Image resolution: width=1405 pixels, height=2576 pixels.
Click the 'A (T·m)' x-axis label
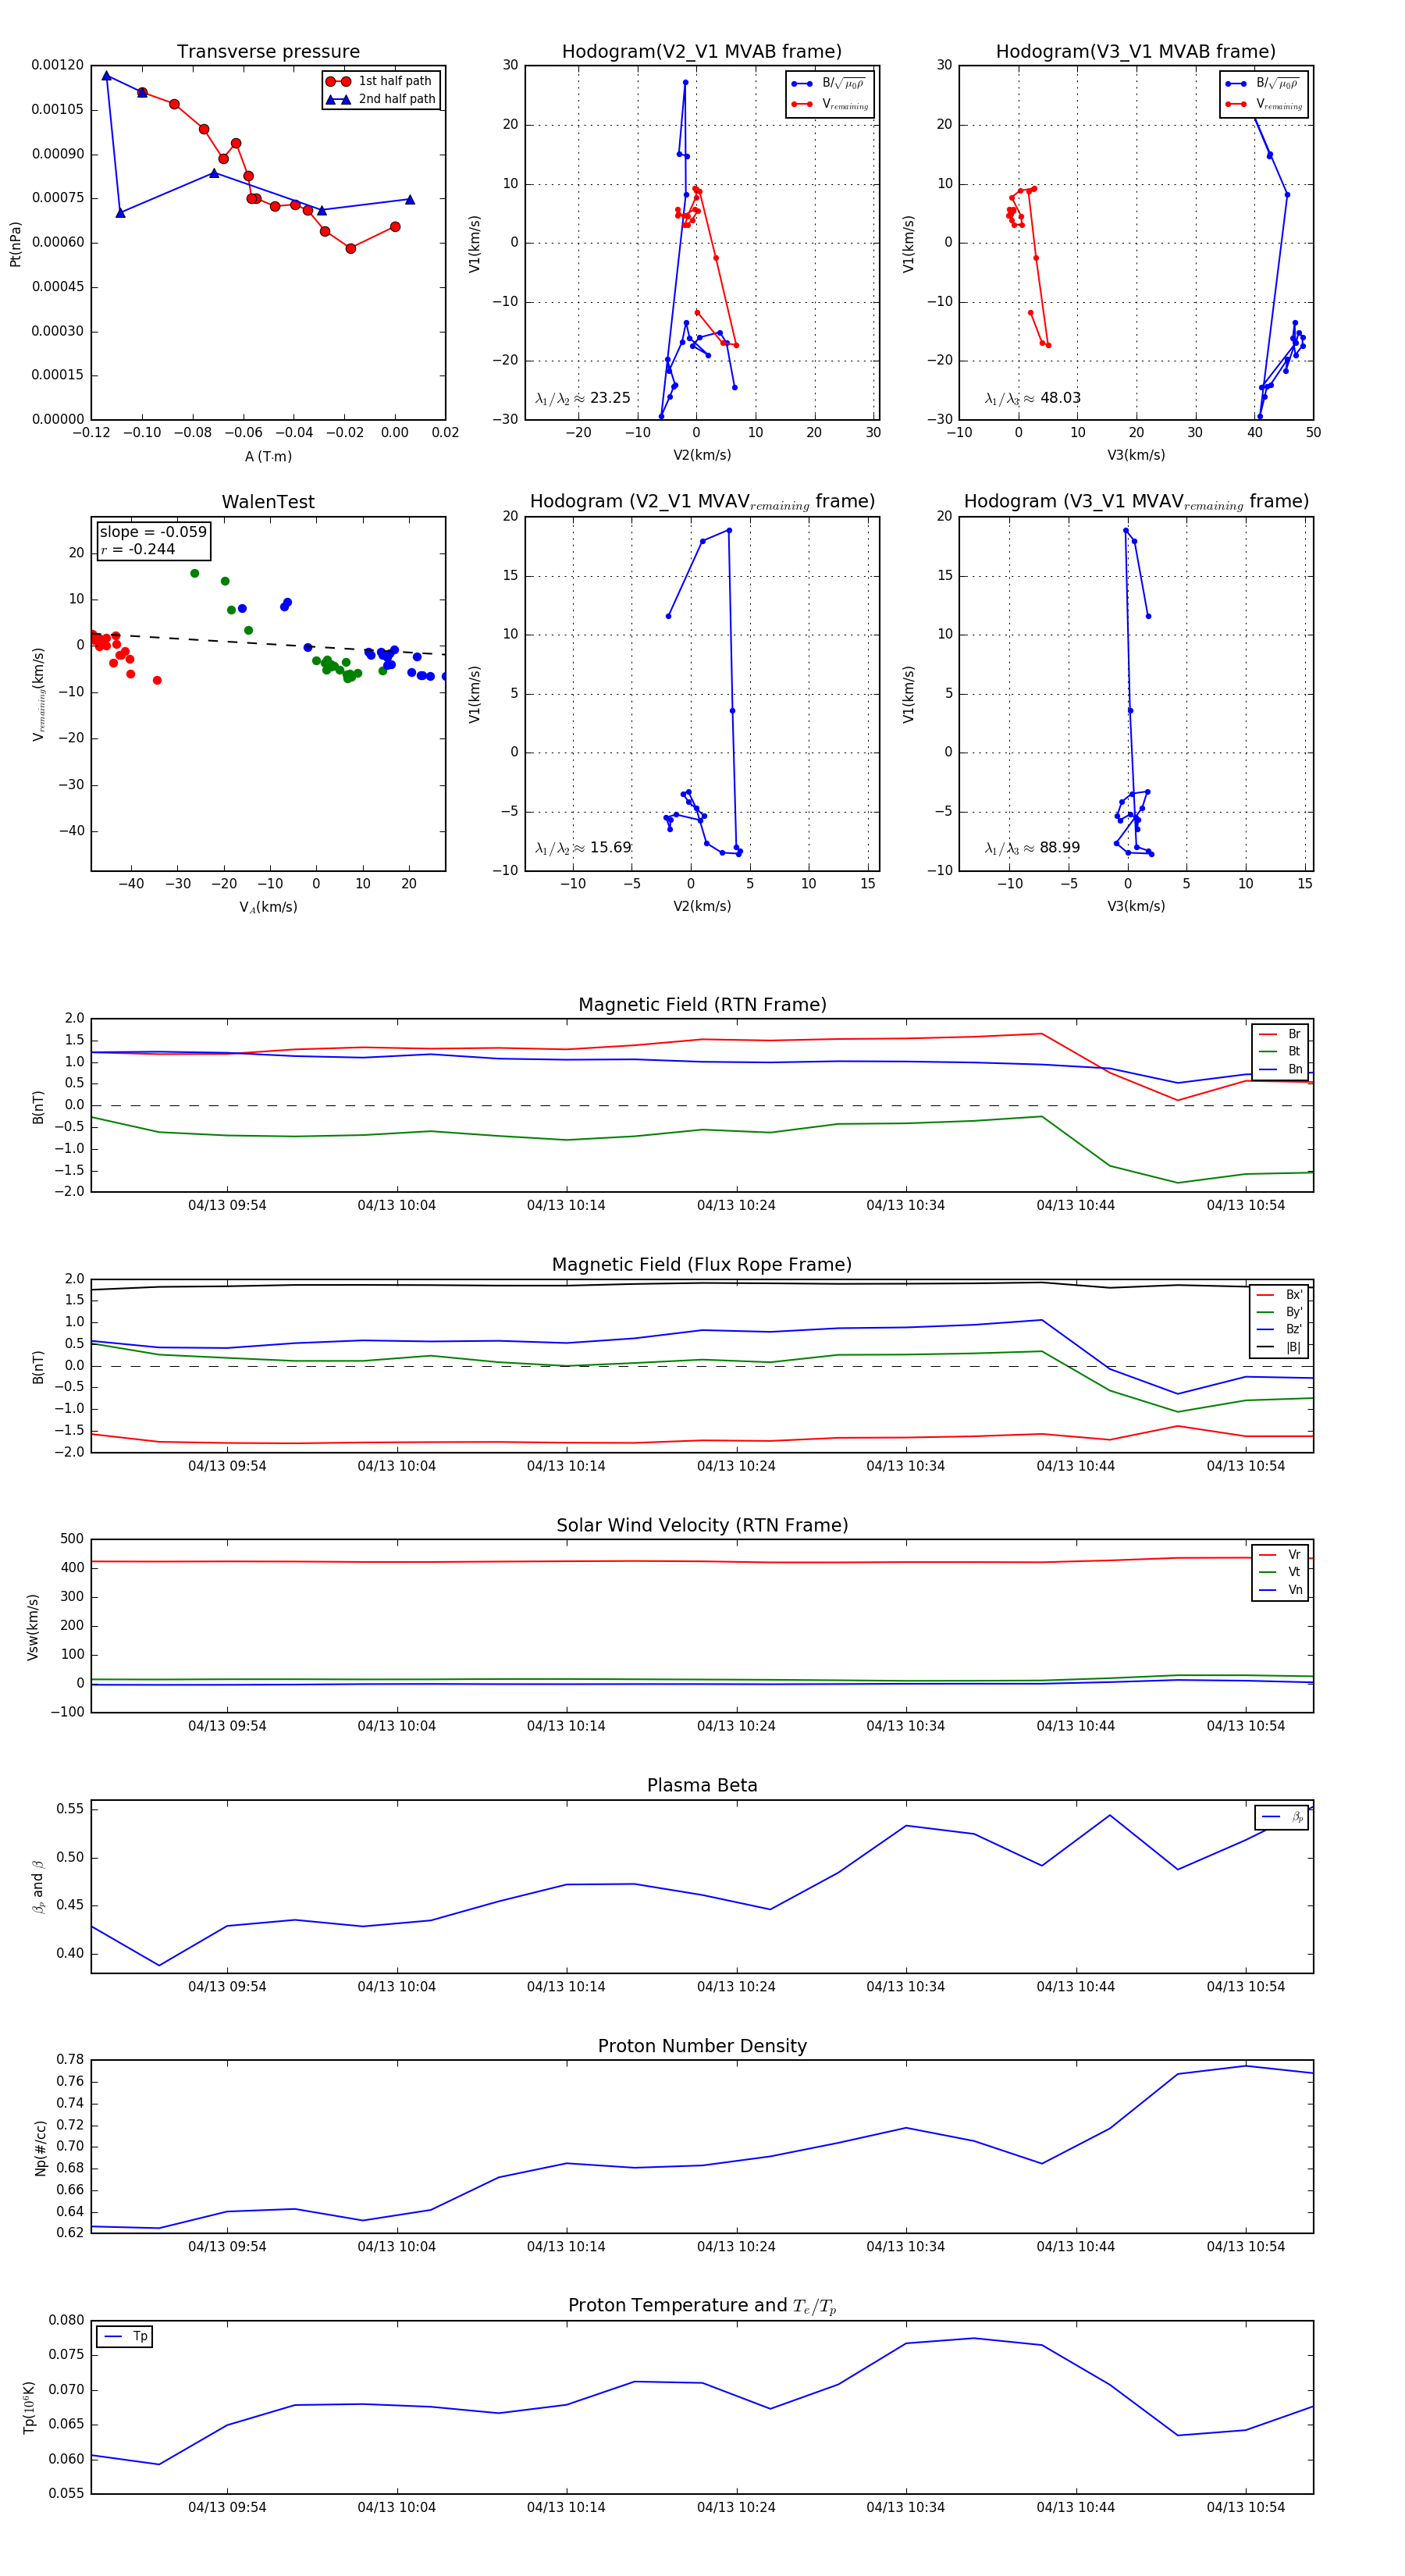[x=268, y=457]
